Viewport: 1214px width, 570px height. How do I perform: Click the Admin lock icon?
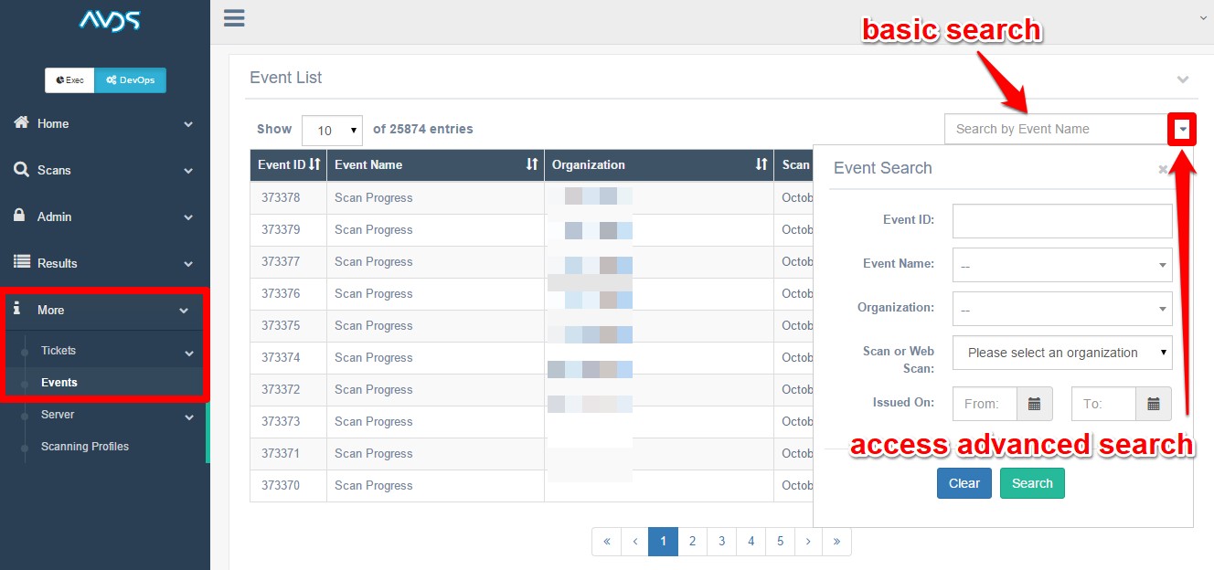tap(19, 216)
